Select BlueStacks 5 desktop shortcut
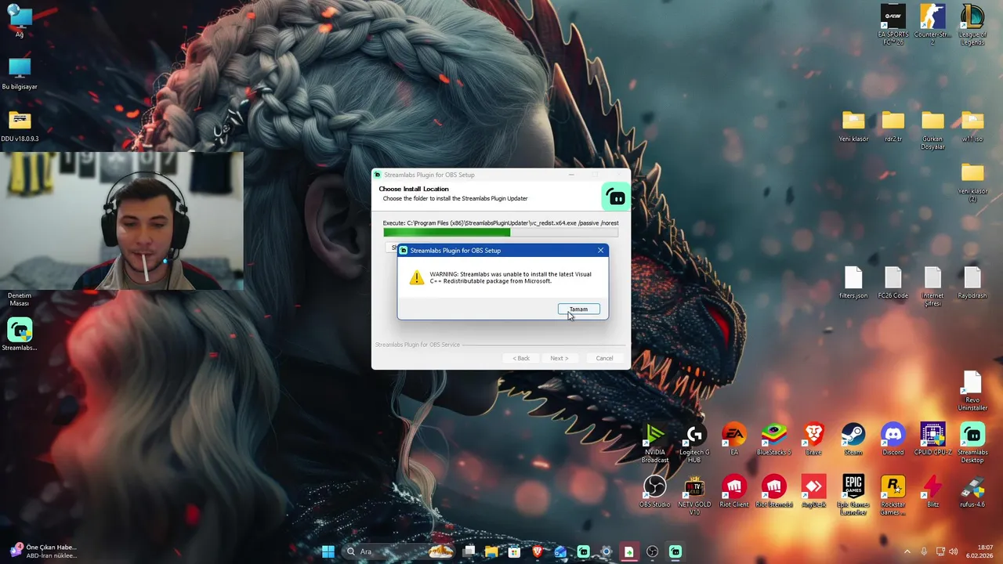This screenshot has height=564, width=1003. click(x=773, y=439)
